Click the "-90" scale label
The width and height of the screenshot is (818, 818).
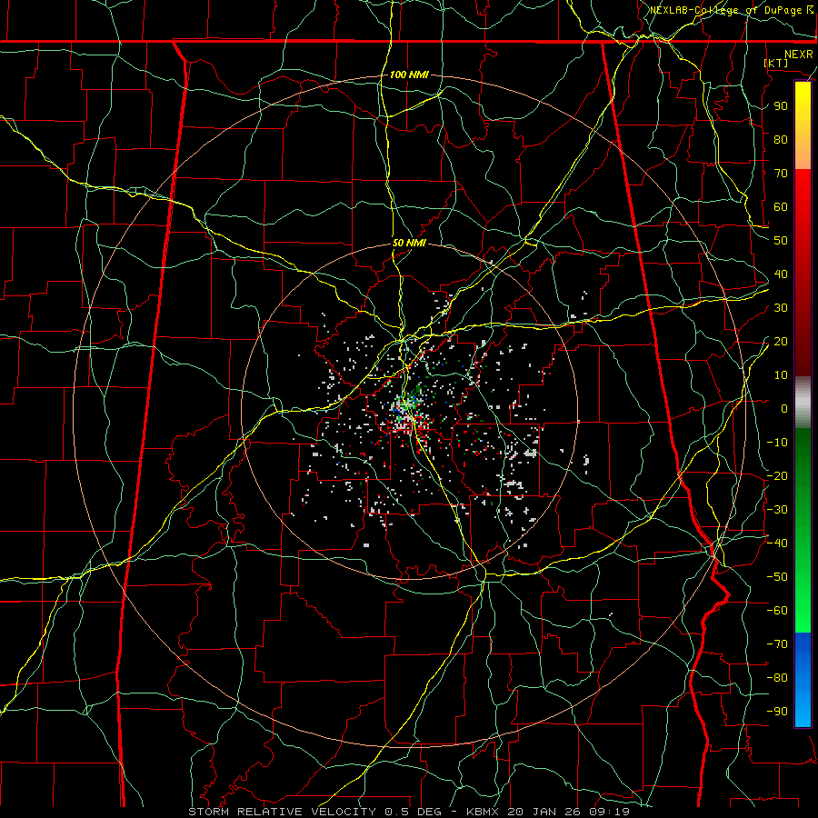pos(777,712)
